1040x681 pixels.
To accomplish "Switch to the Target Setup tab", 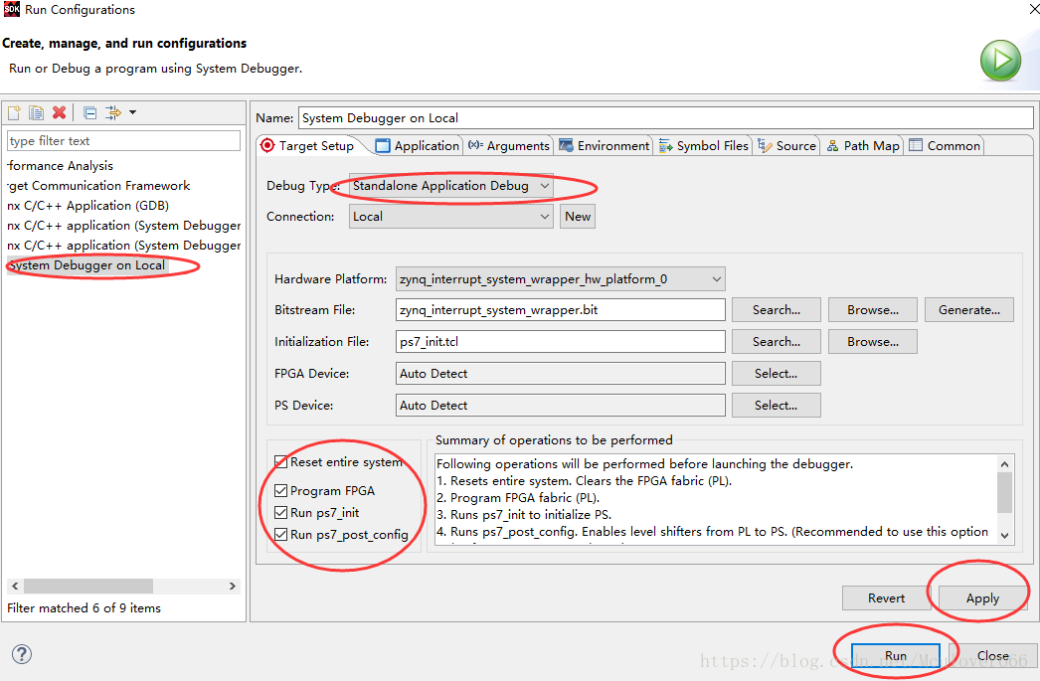I will 308,145.
